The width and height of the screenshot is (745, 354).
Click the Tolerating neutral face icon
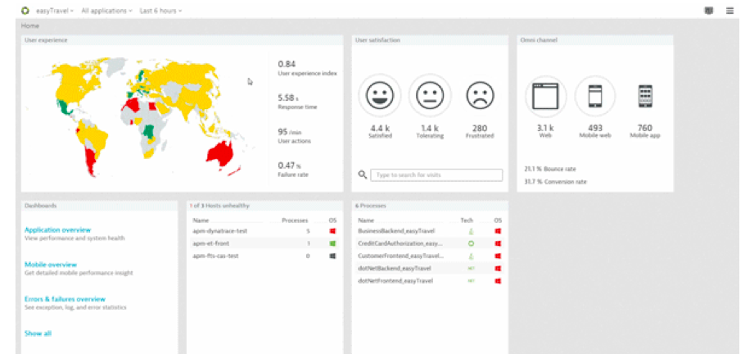429,96
